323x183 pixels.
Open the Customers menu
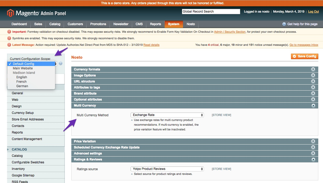[75, 24]
